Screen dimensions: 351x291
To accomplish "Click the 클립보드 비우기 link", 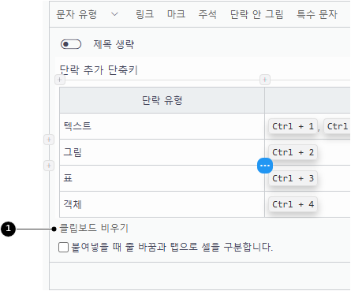I will click(94, 228).
